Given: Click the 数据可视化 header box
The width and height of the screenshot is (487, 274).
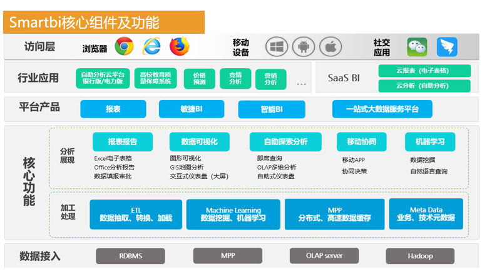Looking at the screenshot, I should pyautogui.click(x=200, y=142).
